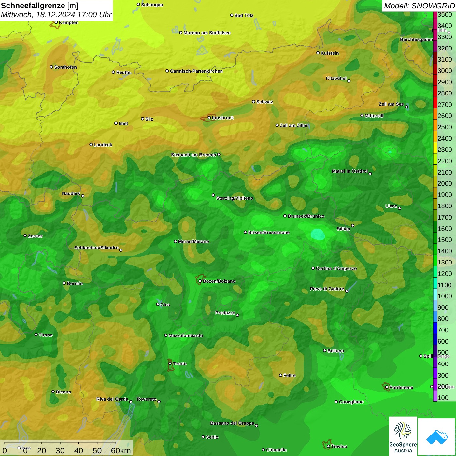Click the 'Bad Tölz' label
Screen dimensions: 456x456
coord(244,15)
